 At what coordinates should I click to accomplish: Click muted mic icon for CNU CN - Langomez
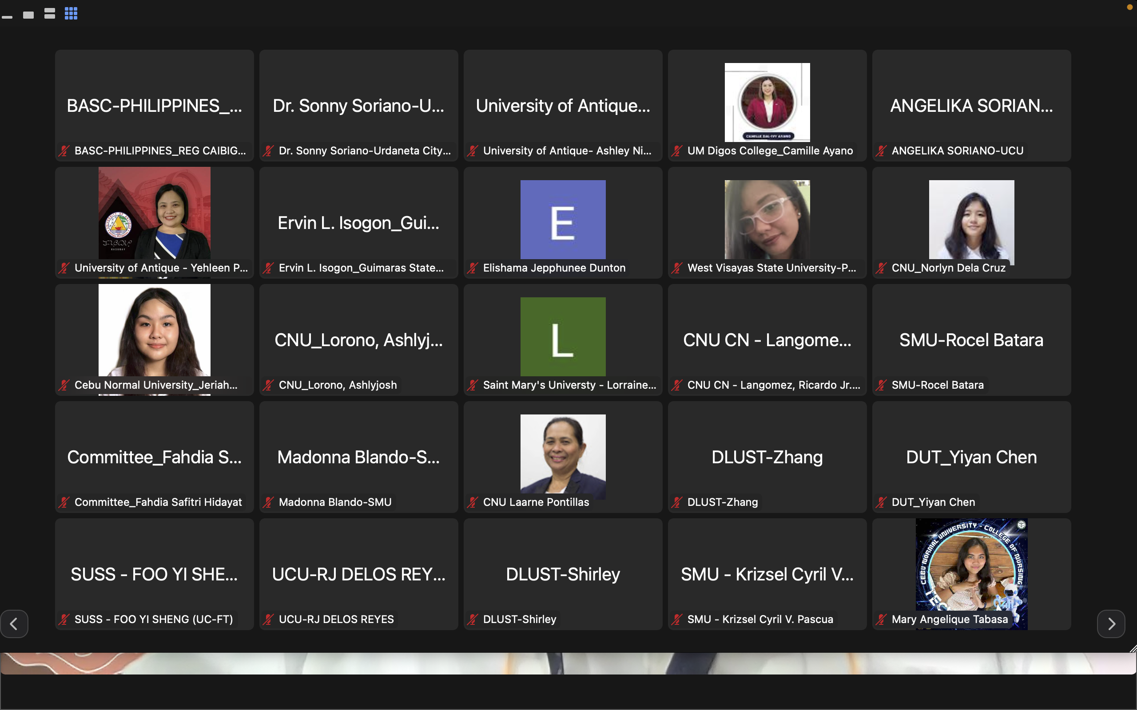pos(677,385)
